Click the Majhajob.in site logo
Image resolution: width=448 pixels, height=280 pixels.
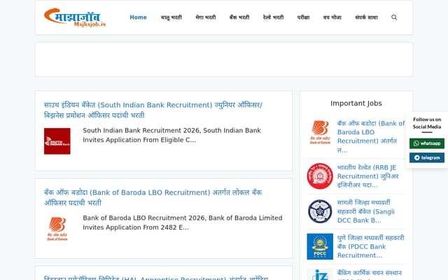[75, 17]
